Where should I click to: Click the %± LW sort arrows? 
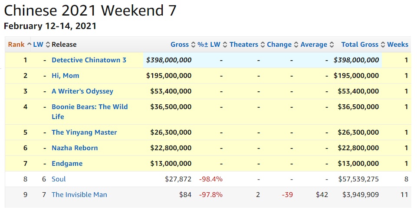(225, 45)
